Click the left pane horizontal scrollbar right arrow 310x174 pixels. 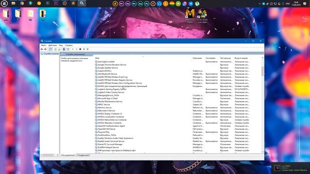[x=58, y=155]
